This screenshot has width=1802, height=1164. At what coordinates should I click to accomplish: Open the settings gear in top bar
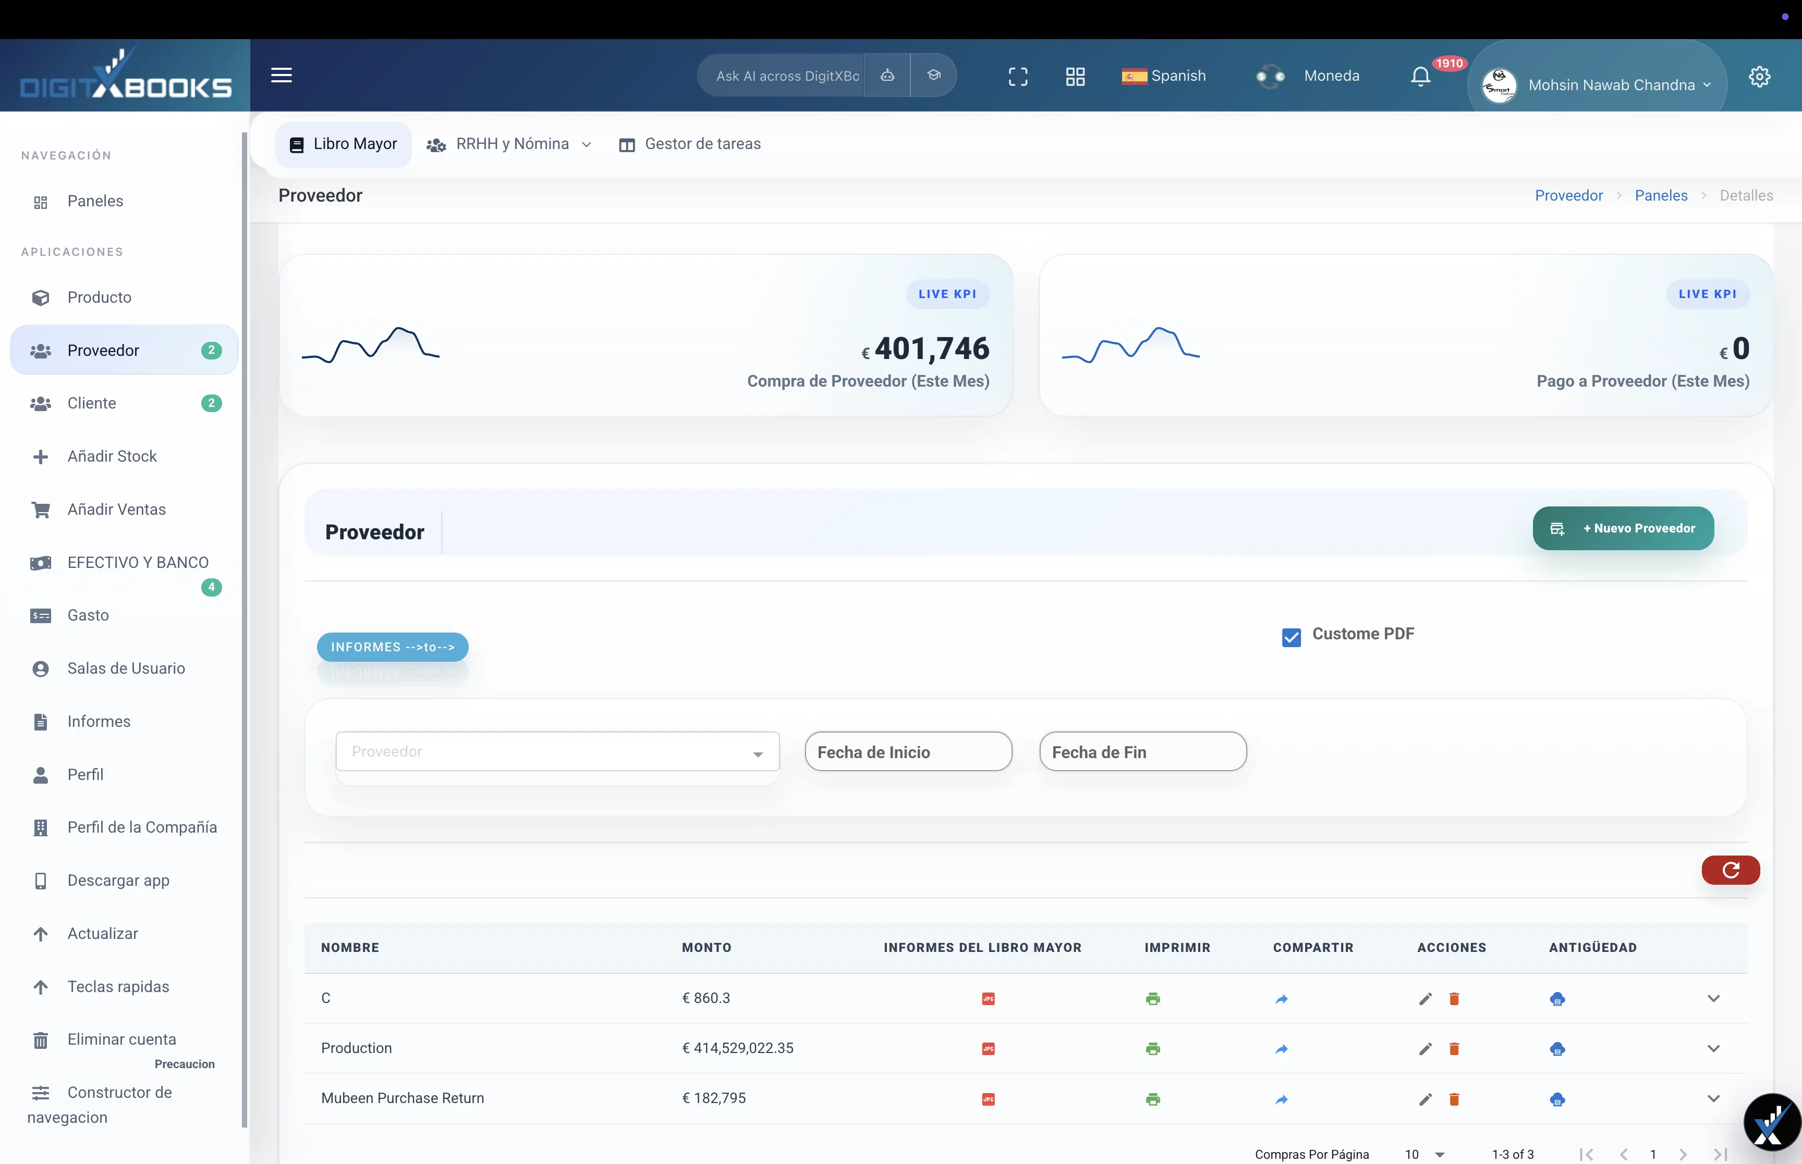click(1760, 76)
